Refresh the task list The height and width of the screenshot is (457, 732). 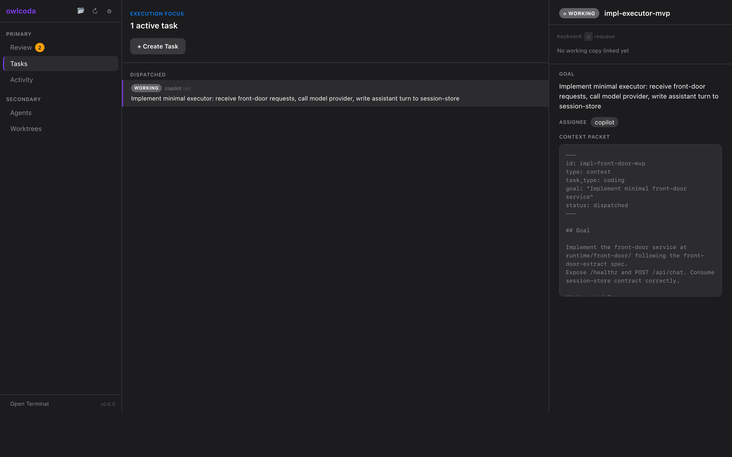[x=95, y=11]
